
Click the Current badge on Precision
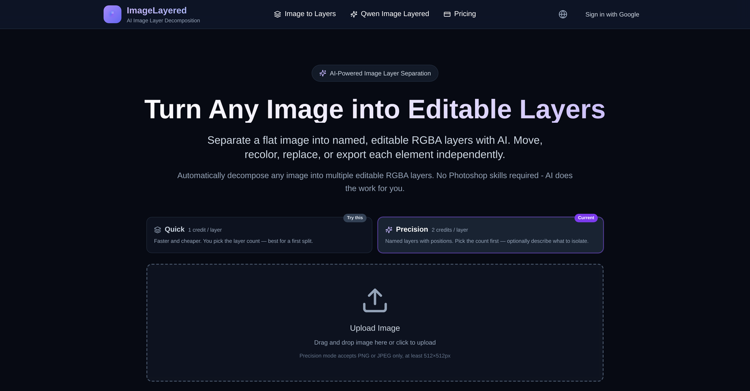[x=586, y=218]
